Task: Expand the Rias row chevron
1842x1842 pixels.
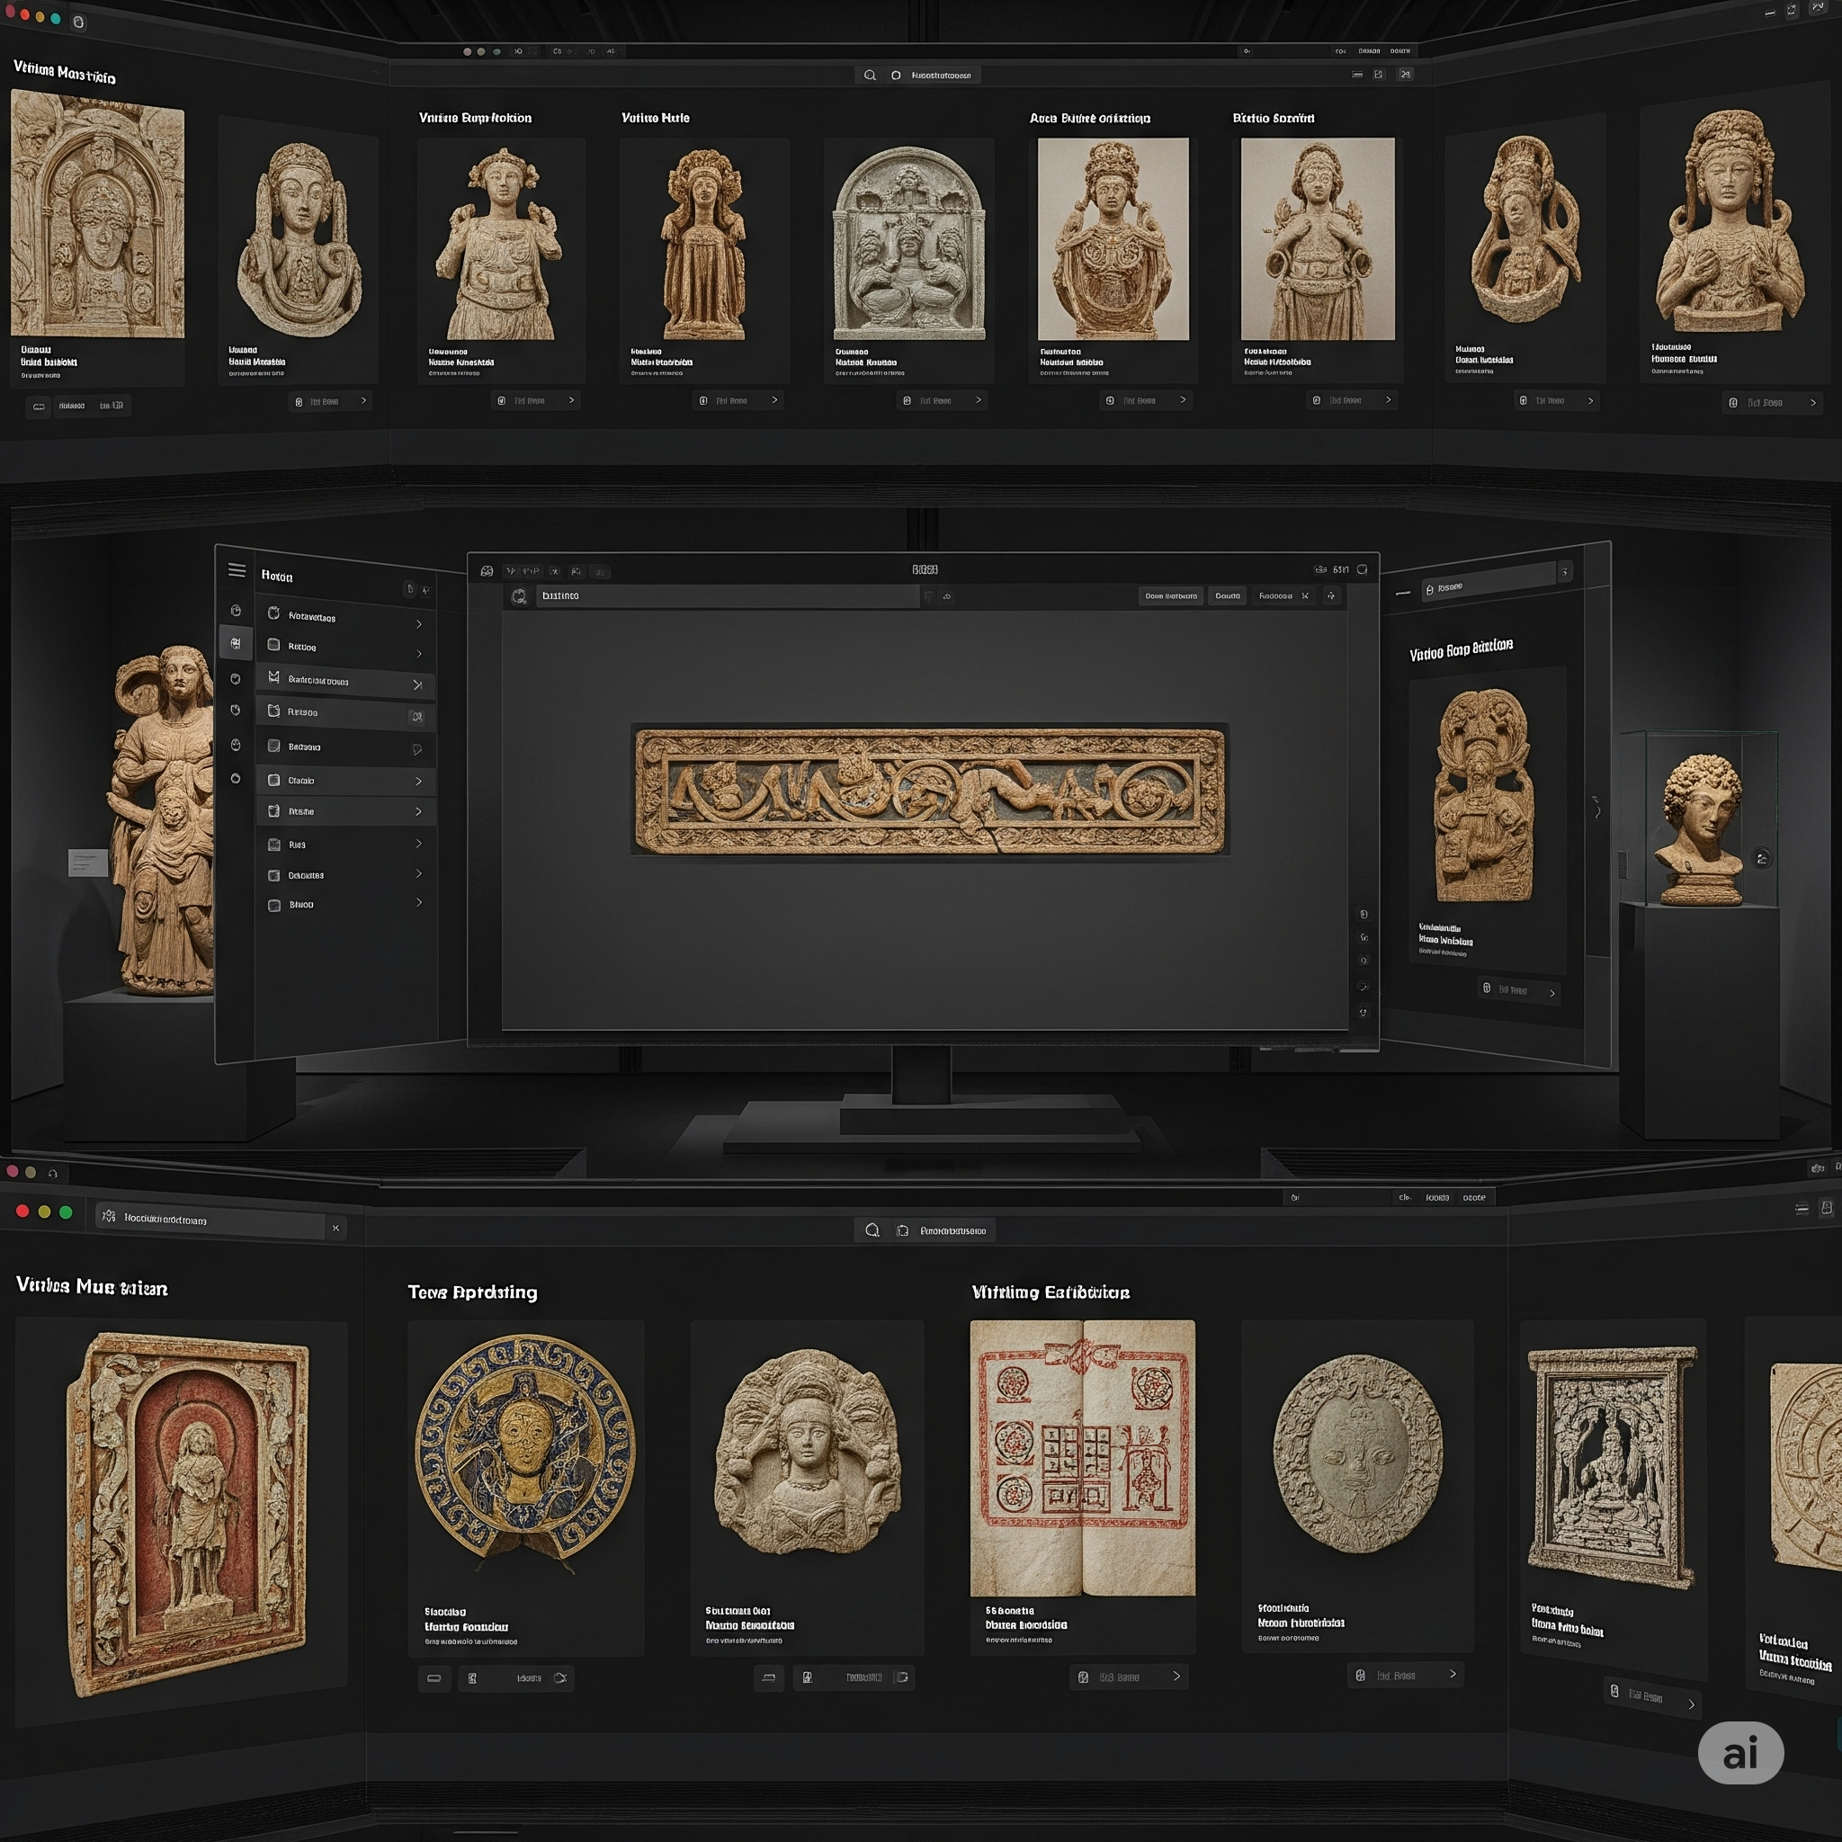Action: (x=418, y=843)
